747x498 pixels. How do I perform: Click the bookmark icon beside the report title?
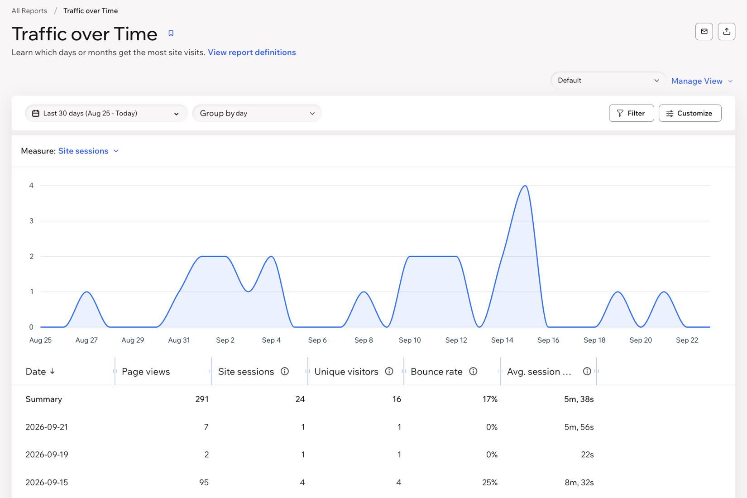171,33
